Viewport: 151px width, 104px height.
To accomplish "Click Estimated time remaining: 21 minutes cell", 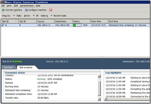I will click(x=127, y=25).
